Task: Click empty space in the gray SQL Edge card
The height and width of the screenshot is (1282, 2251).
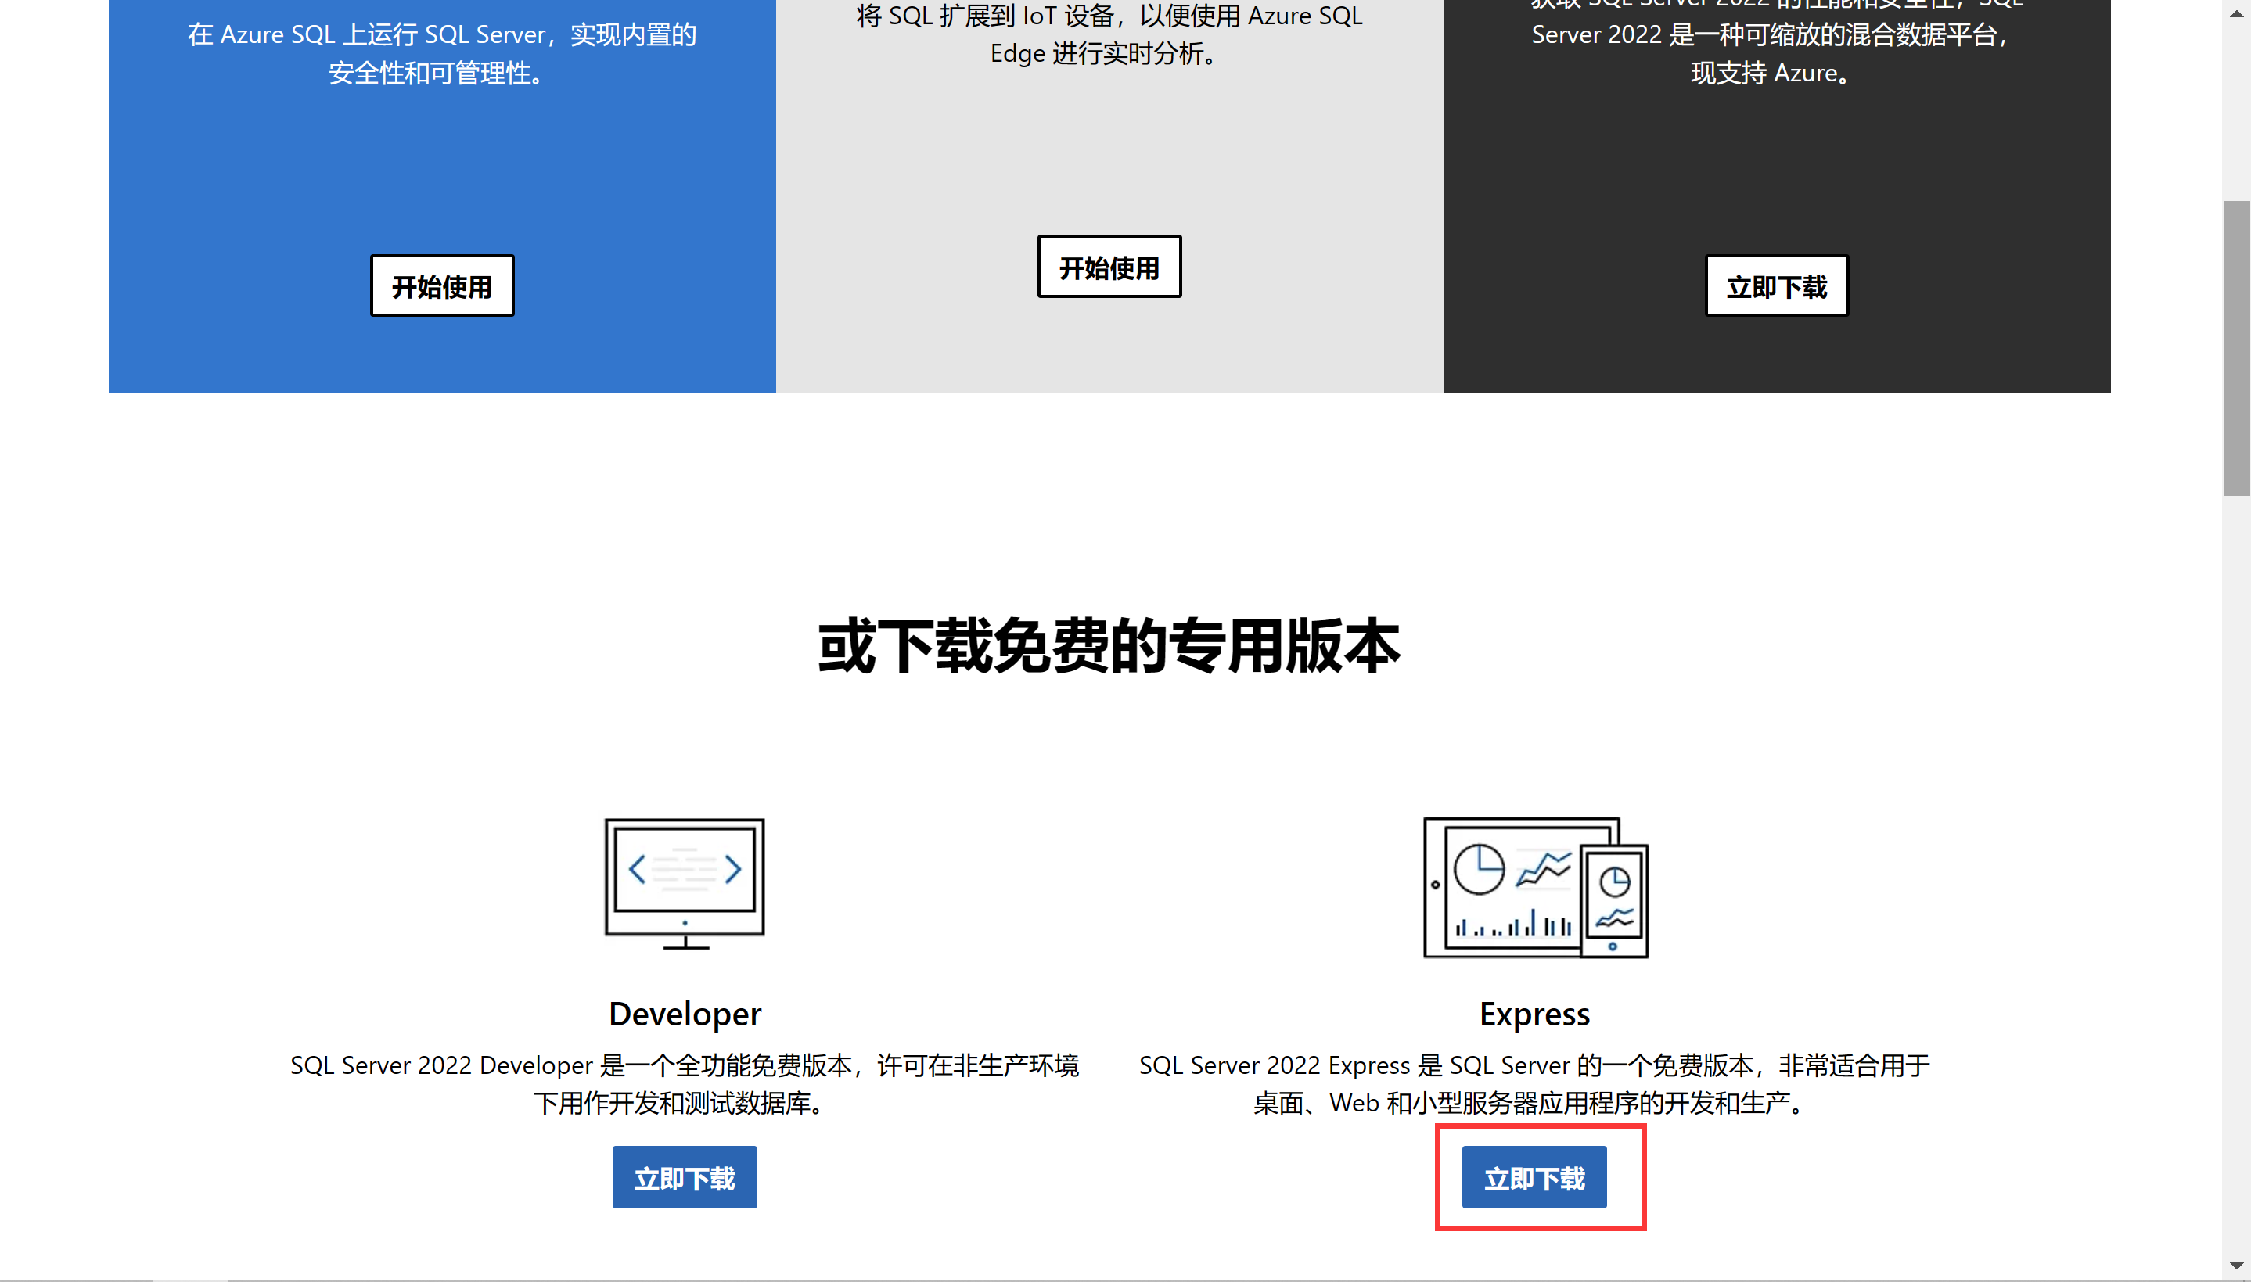Action: tap(1109, 159)
